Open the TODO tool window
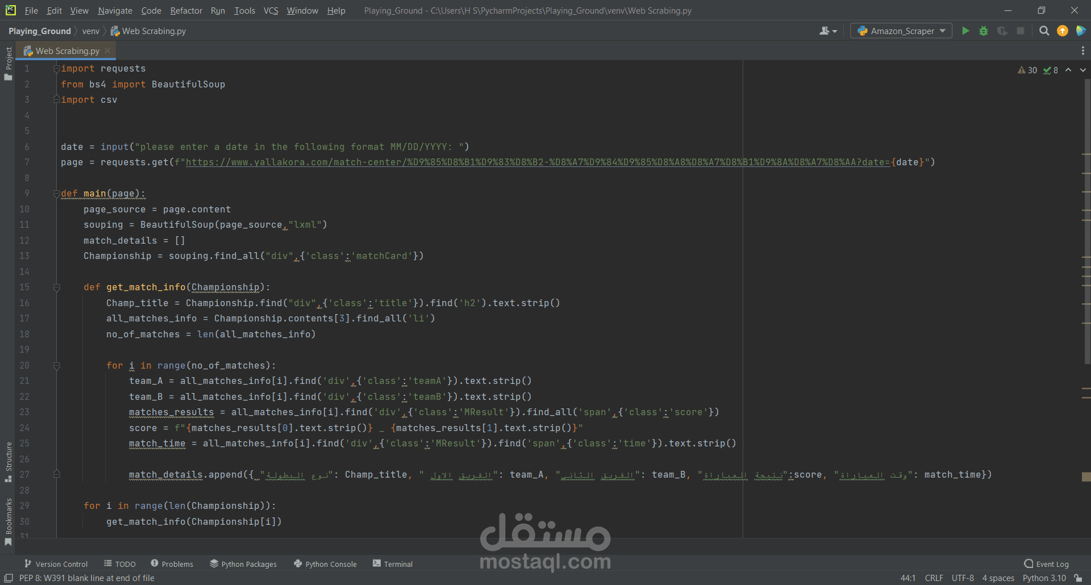 click(119, 563)
